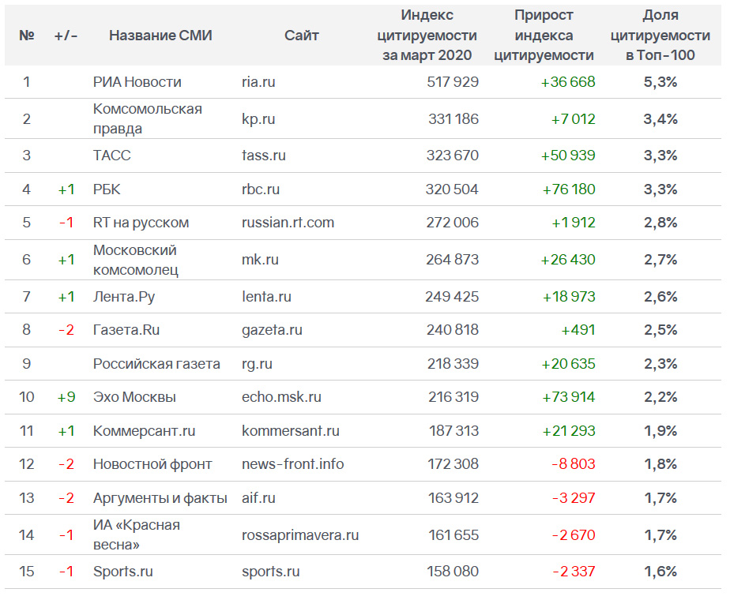The image size is (730, 600).
Task: Click the 1,6% share value
Action: tap(660, 571)
